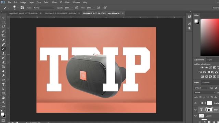This screenshot has width=219, height=123.
Task: Select the Zoom tool
Action: [x=3, y=102]
